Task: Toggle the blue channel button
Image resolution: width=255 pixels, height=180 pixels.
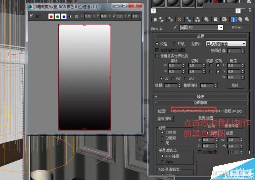Action: coord(64,16)
